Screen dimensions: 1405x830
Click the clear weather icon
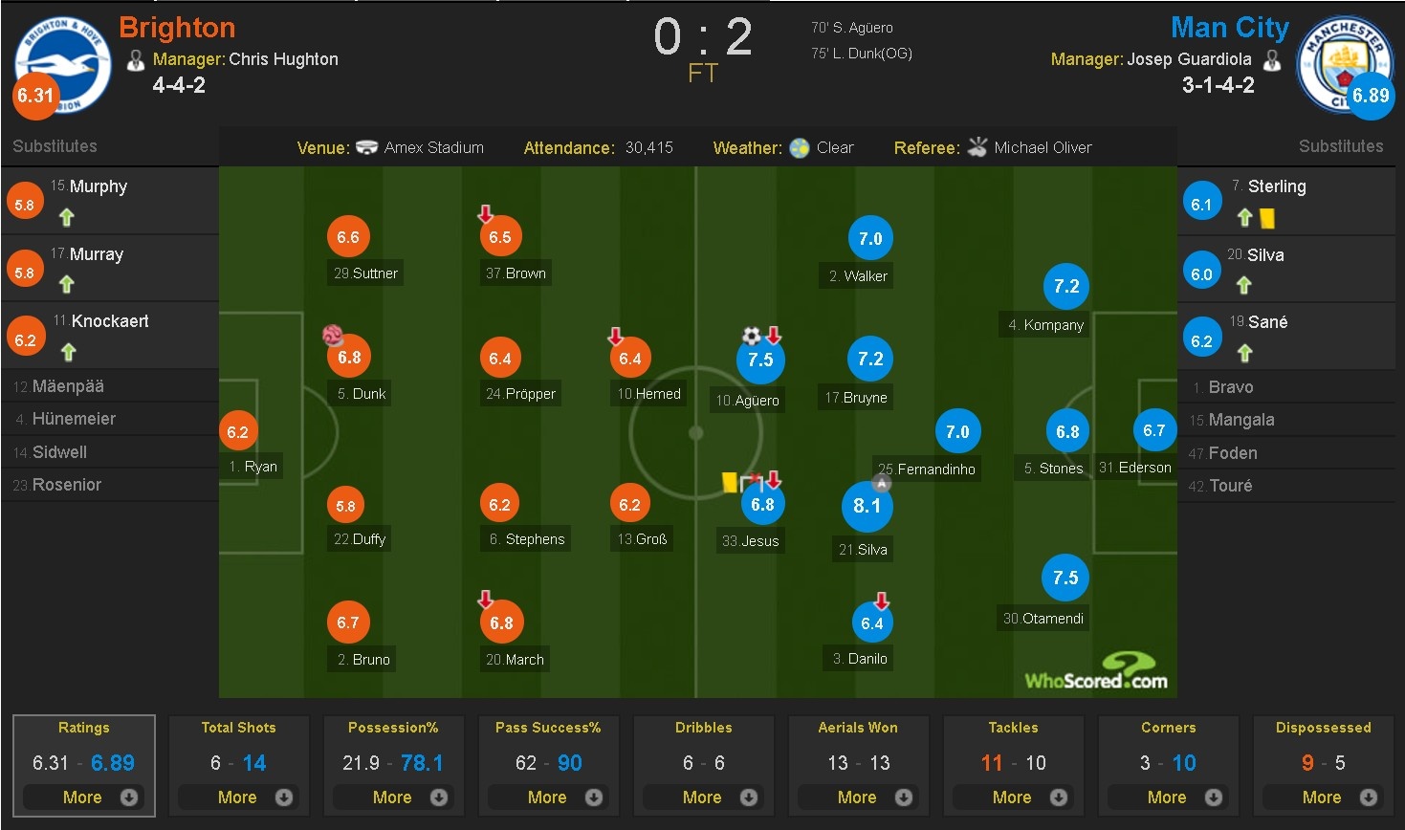(x=800, y=148)
